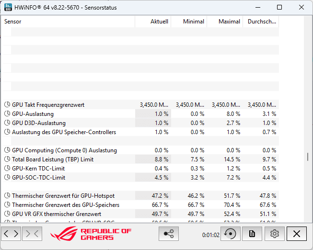Screen dimensions: 313x250
Task: Click the Maximal column header
Action: 225,22
